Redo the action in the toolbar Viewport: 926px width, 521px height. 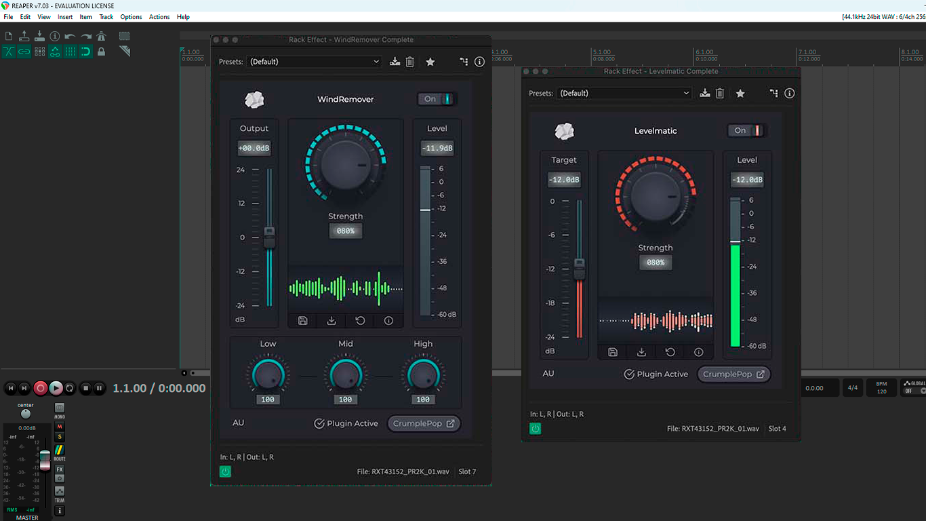click(86, 36)
